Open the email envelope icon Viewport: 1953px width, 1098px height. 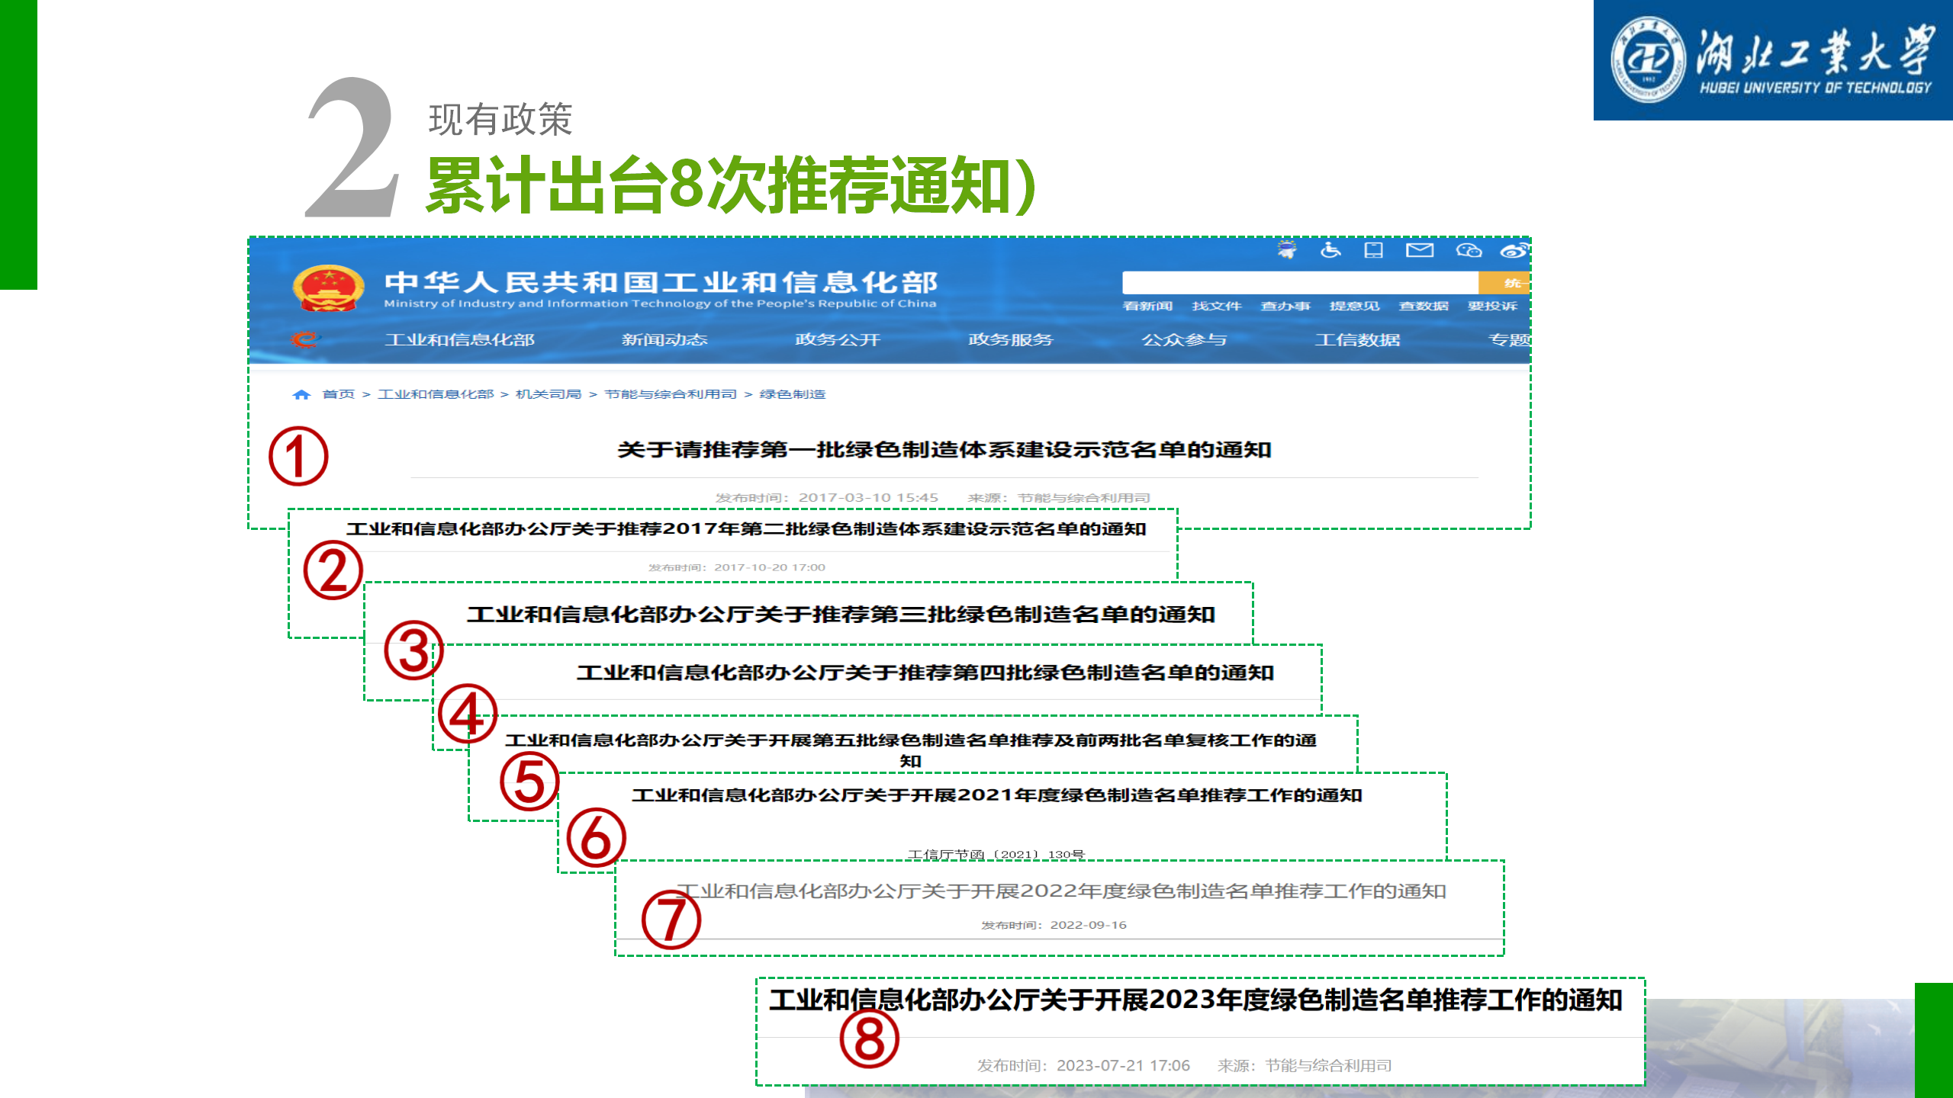[1420, 250]
